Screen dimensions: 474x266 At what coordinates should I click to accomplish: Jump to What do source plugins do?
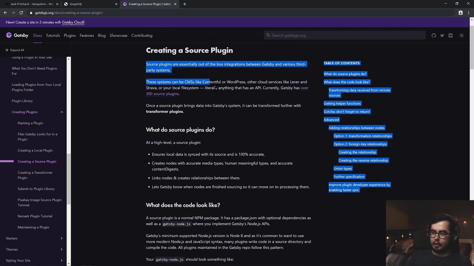tap(345, 74)
